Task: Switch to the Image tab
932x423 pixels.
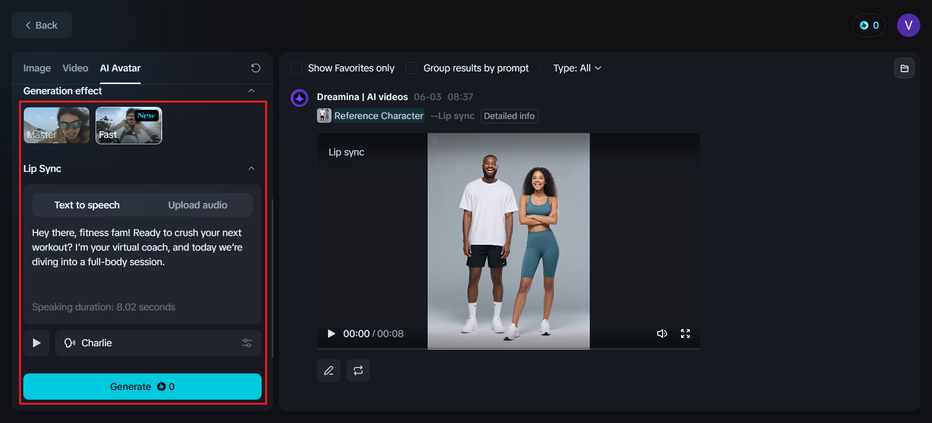Action: pos(37,68)
